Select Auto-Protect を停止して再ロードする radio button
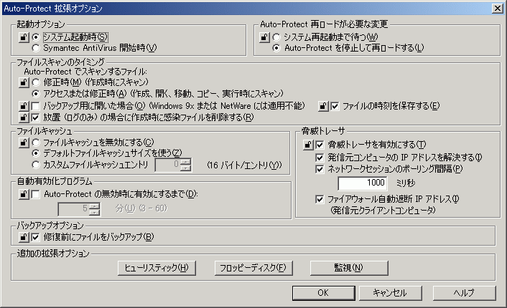The width and height of the screenshot is (507, 308). 276,48
